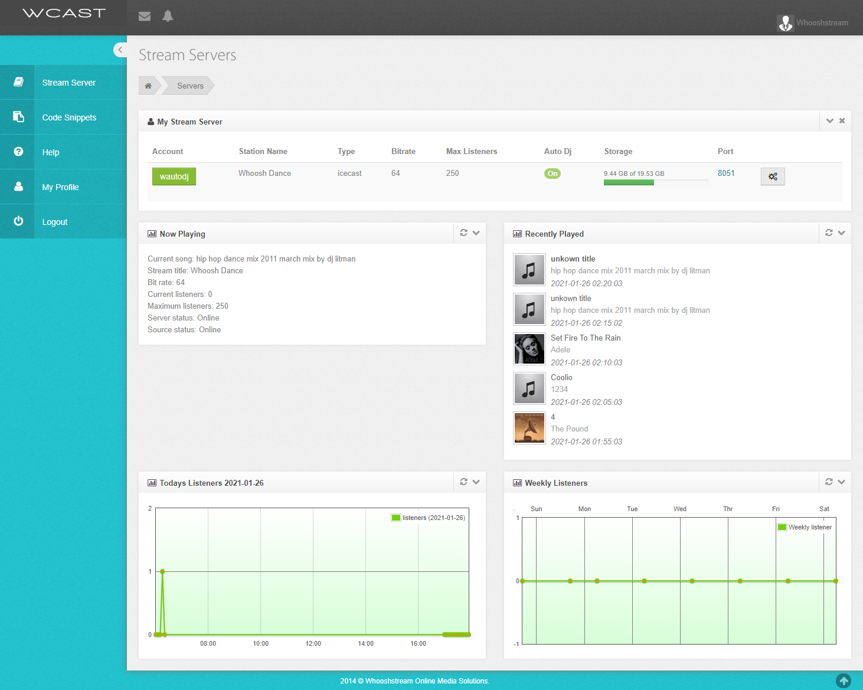Refresh the Weekly Listeners chart

(829, 482)
